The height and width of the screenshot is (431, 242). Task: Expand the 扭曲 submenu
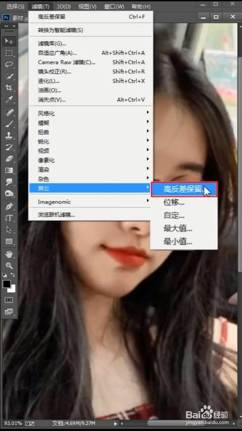tap(91, 132)
